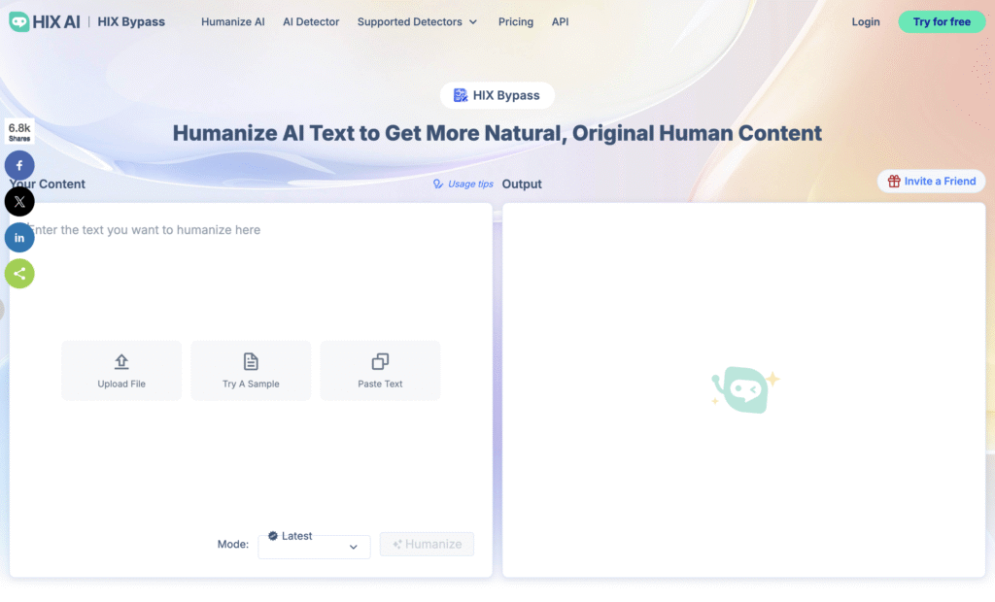Click the robot mascot in Output panel

(745, 389)
